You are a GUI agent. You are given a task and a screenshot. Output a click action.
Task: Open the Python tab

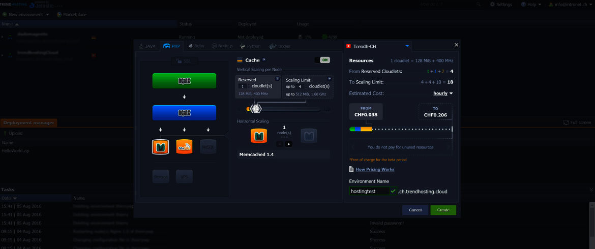coord(250,46)
